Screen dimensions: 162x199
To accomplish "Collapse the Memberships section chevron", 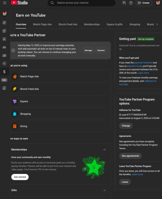I will click(x=104, y=150).
